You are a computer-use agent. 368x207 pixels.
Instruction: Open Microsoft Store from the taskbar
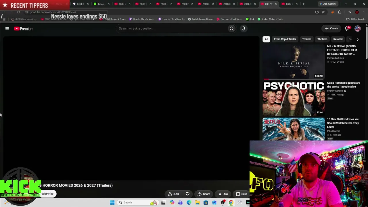pyautogui.click(x=206, y=202)
